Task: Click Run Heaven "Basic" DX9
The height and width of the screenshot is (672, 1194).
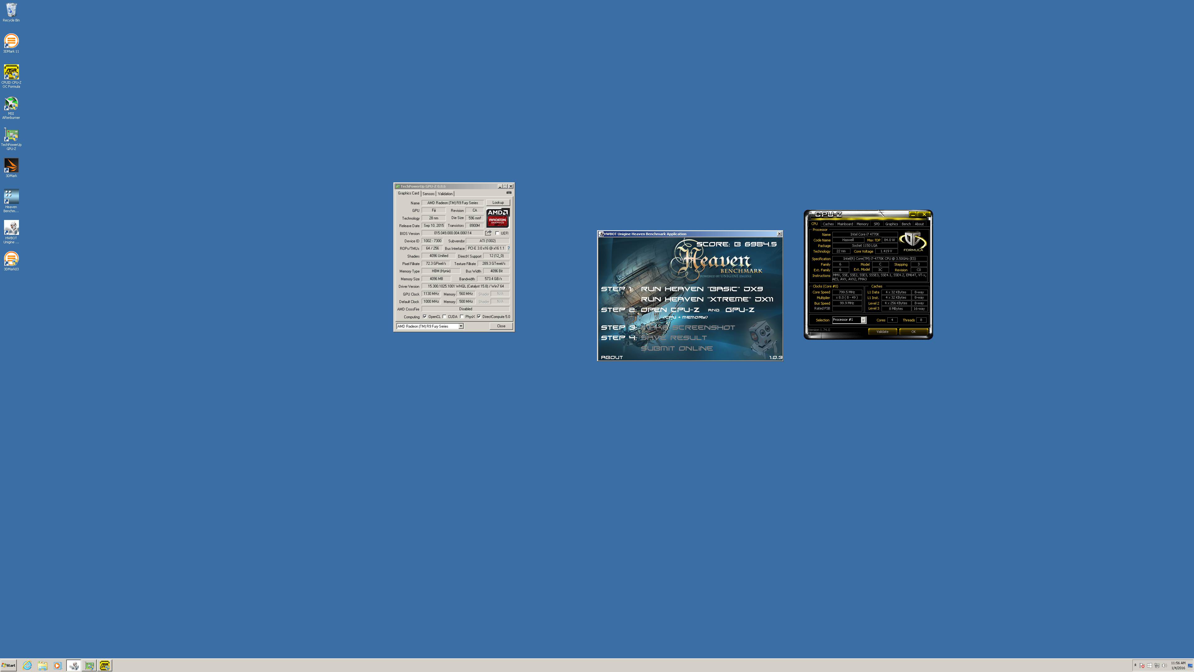Action: point(702,289)
